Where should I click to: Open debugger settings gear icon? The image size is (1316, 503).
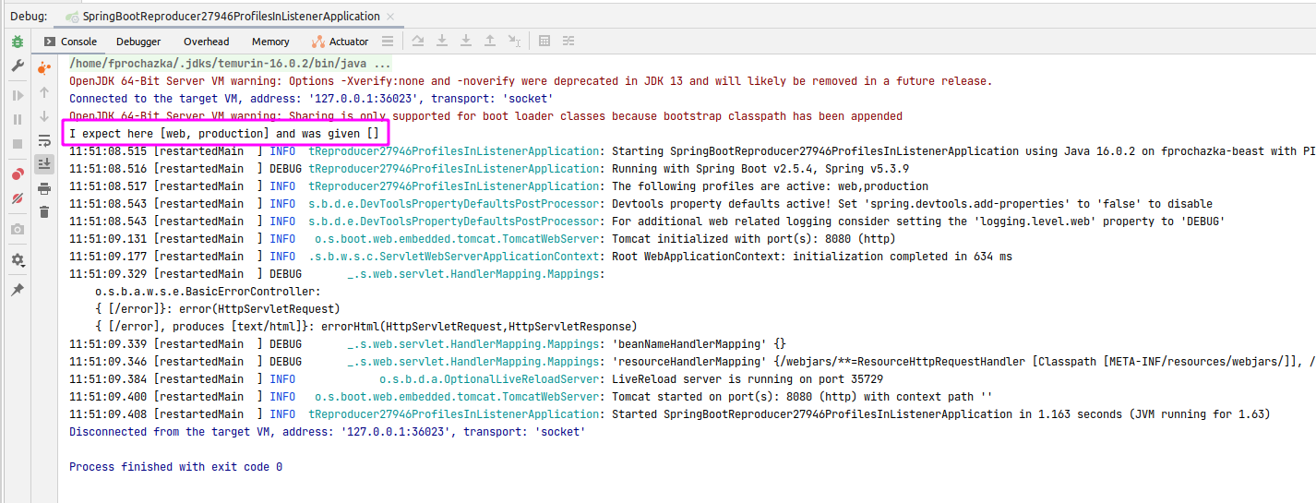18,260
